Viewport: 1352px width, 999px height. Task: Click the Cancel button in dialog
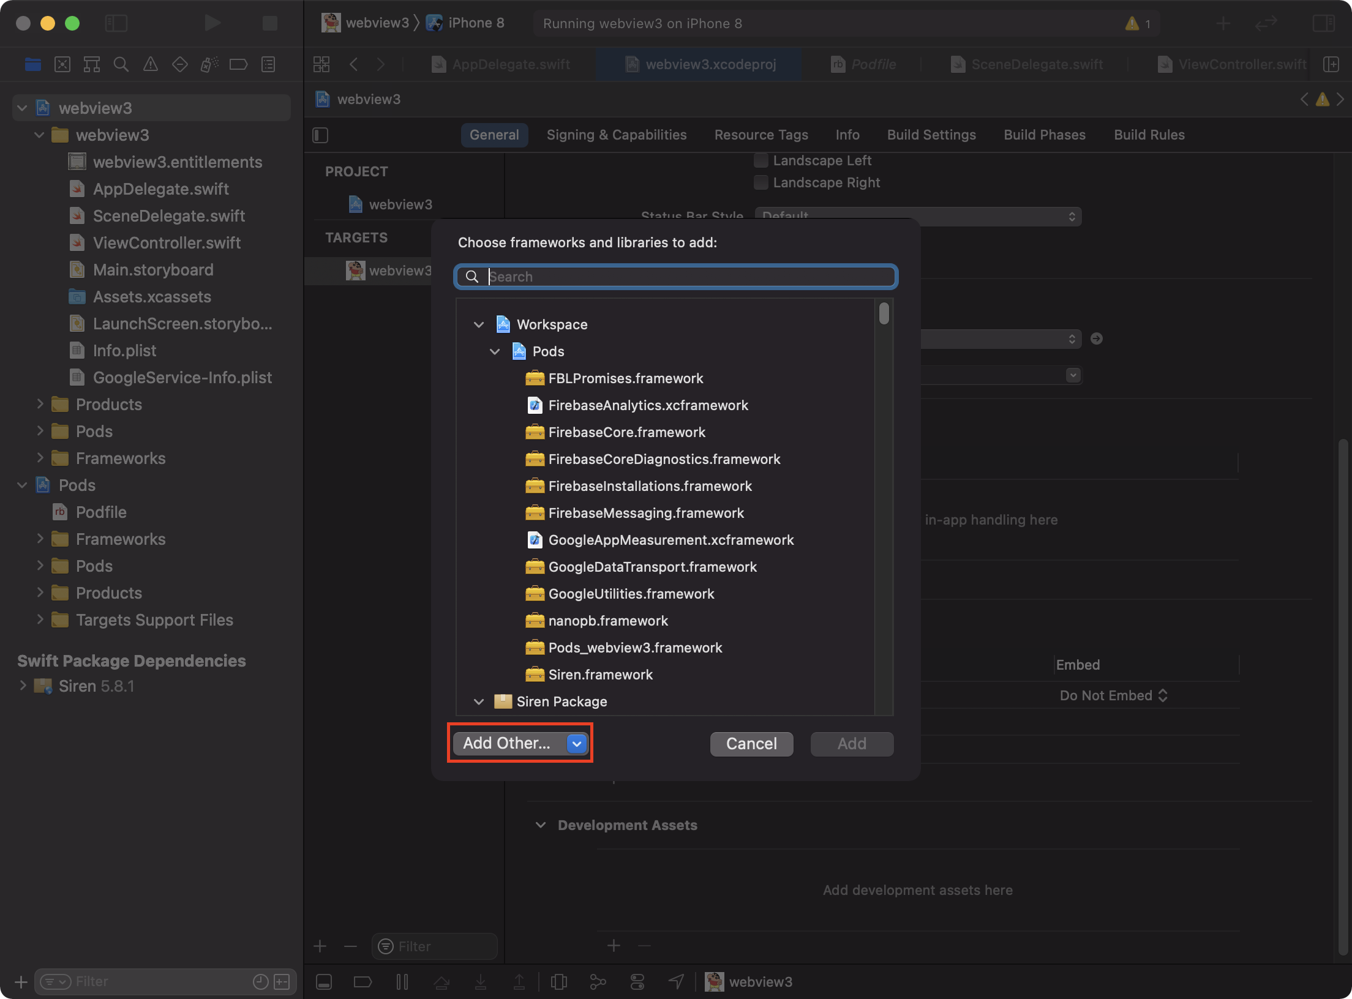point(751,744)
